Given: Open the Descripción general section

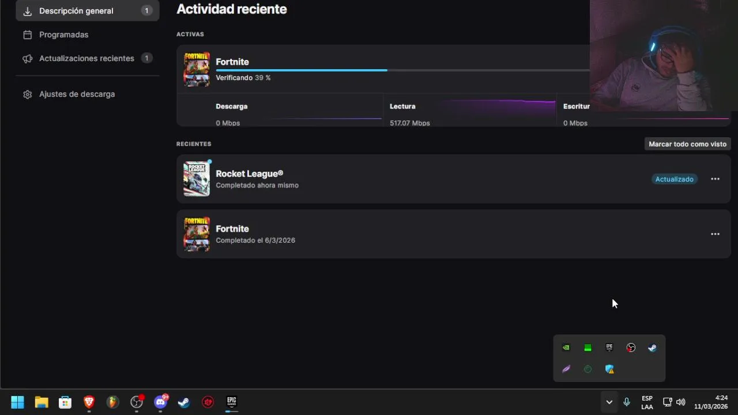Looking at the screenshot, I should tap(88, 11).
